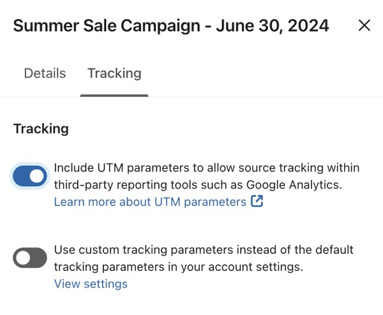This screenshot has width=383, height=315.
Task: Close the Summer Sale Campaign panel
Action: [x=364, y=26]
